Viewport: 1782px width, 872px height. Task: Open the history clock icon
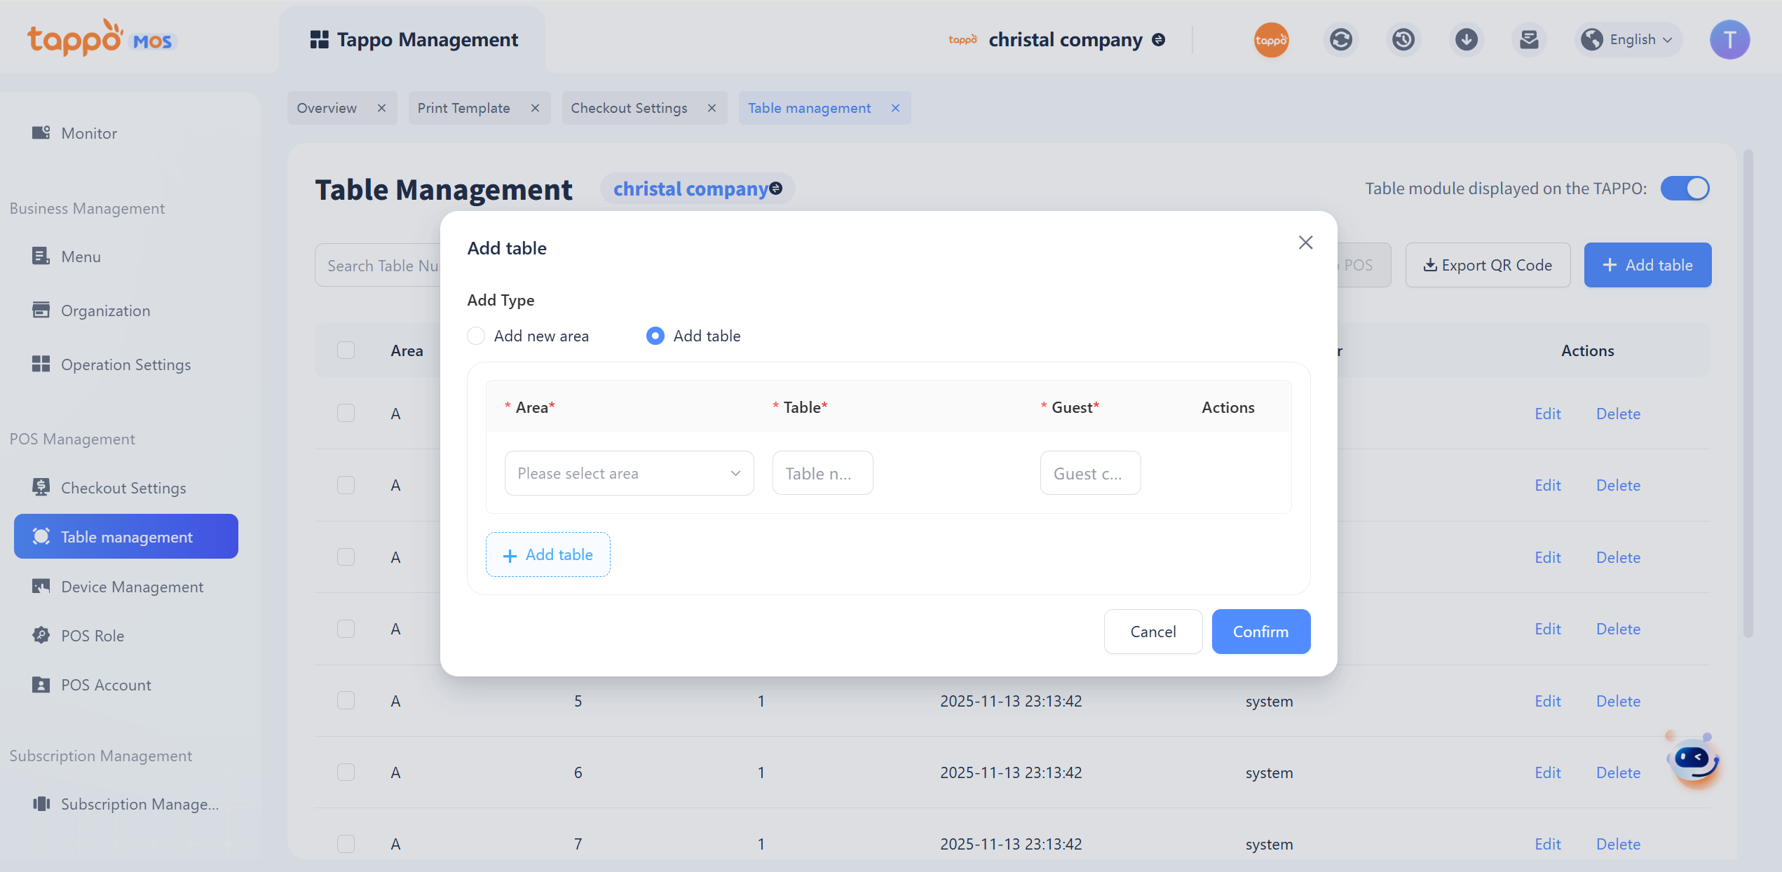coord(1403,39)
